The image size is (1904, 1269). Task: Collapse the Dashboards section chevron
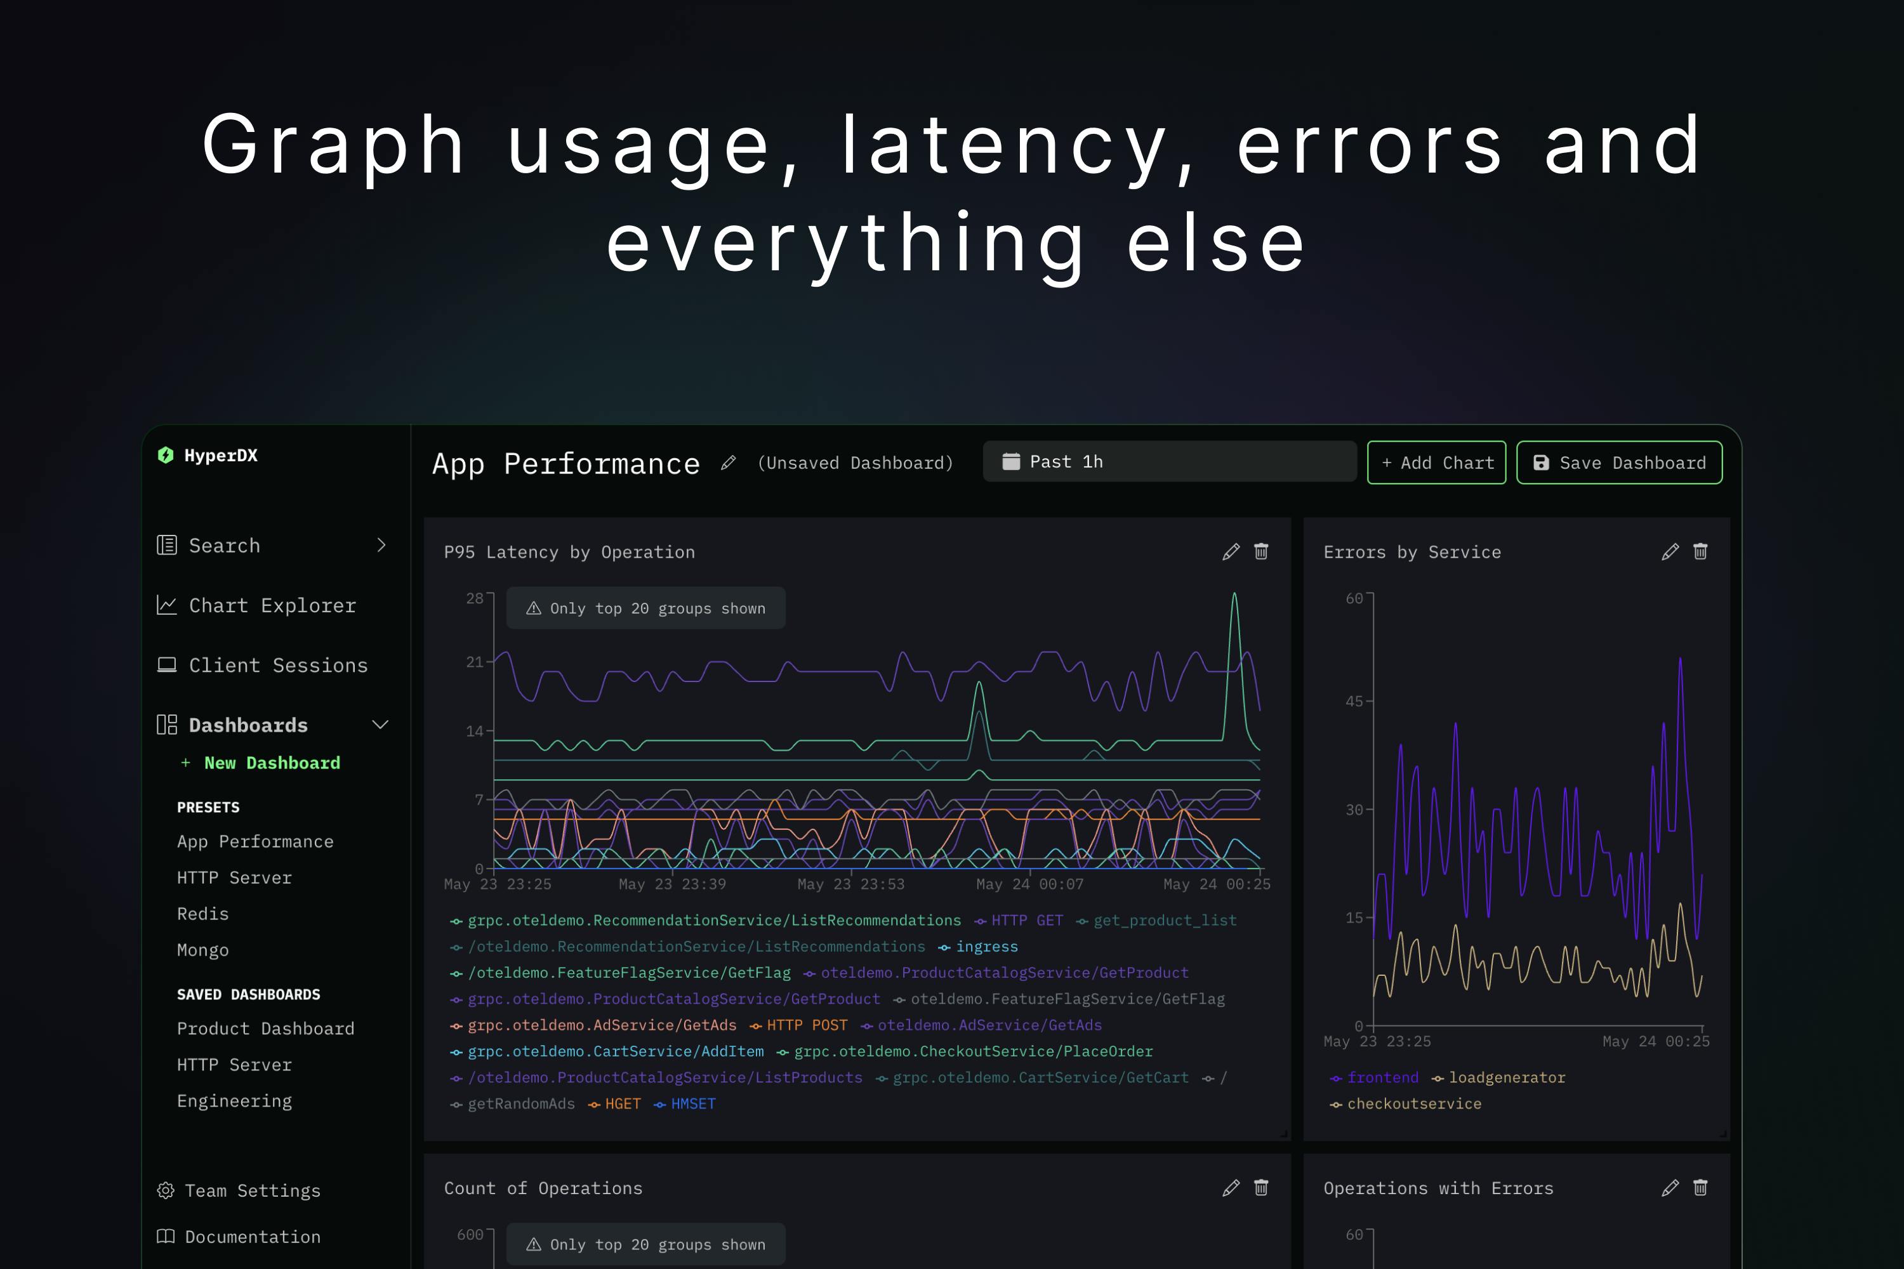point(380,725)
